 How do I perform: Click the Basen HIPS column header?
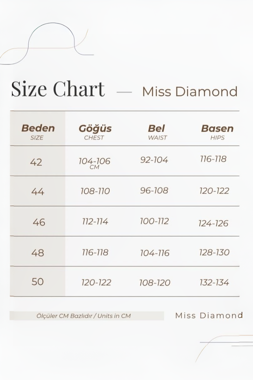(x=217, y=132)
